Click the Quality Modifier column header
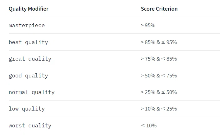Image resolution: width=220 pixels, height=138 pixels. pyautogui.click(x=28, y=9)
